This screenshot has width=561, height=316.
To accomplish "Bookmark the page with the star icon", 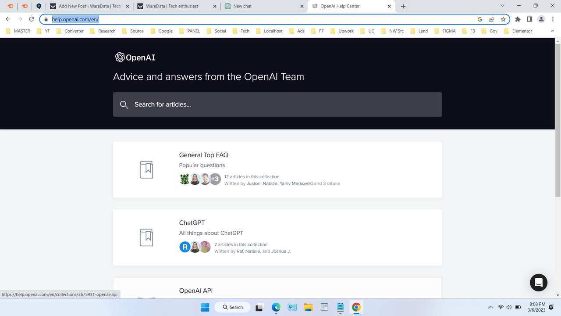I will tap(503, 19).
